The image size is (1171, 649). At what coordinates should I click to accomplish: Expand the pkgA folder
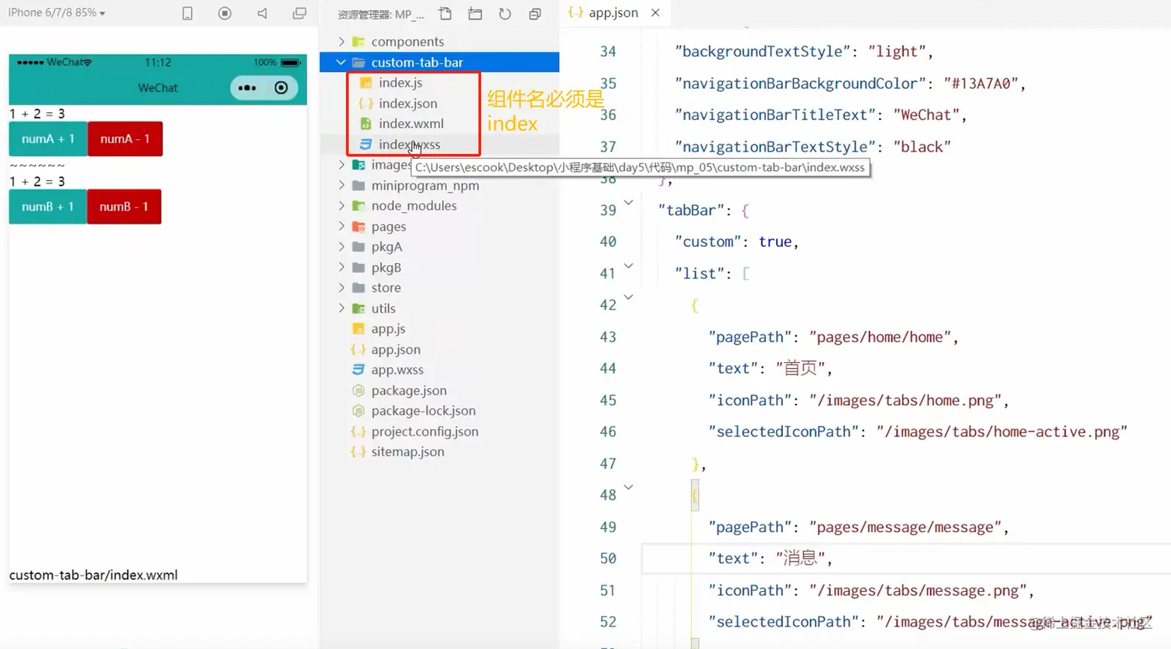tap(342, 247)
